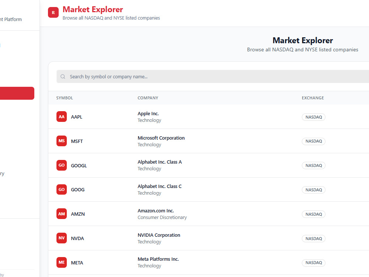Screen dimensions: 369x277
Task: Click the EXCHANGE column header
Action: [313, 98]
